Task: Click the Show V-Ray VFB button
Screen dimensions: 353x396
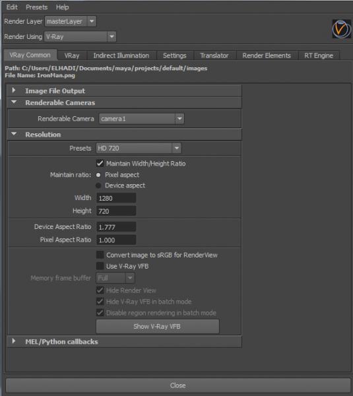Action: [x=158, y=327]
